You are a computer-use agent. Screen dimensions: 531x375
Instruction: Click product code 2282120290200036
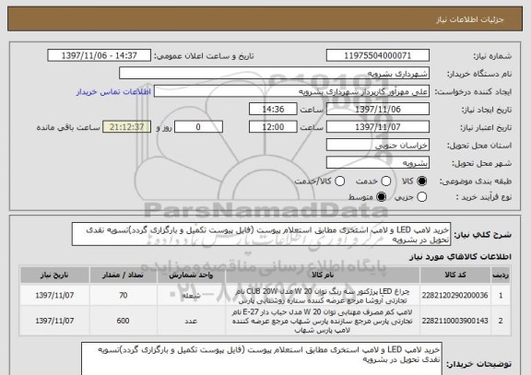click(455, 296)
